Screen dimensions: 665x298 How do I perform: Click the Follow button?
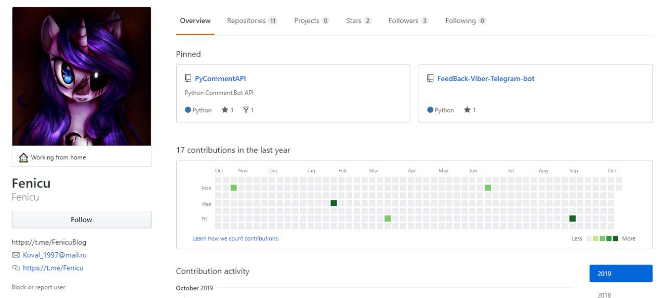(x=82, y=220)
